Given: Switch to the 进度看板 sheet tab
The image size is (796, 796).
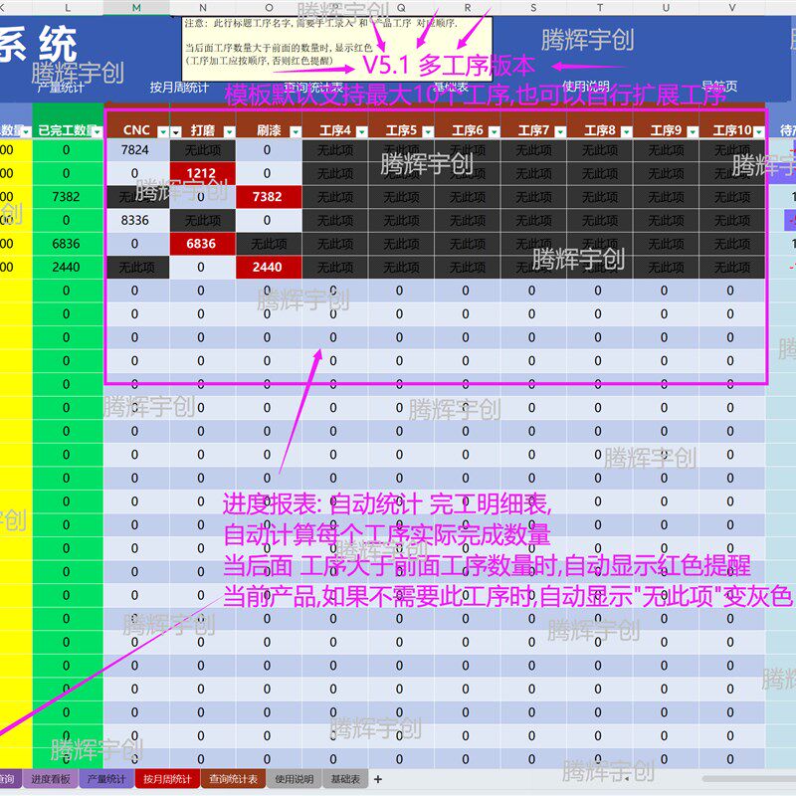Looking at the screenshot, I should (x=51, y=779).
